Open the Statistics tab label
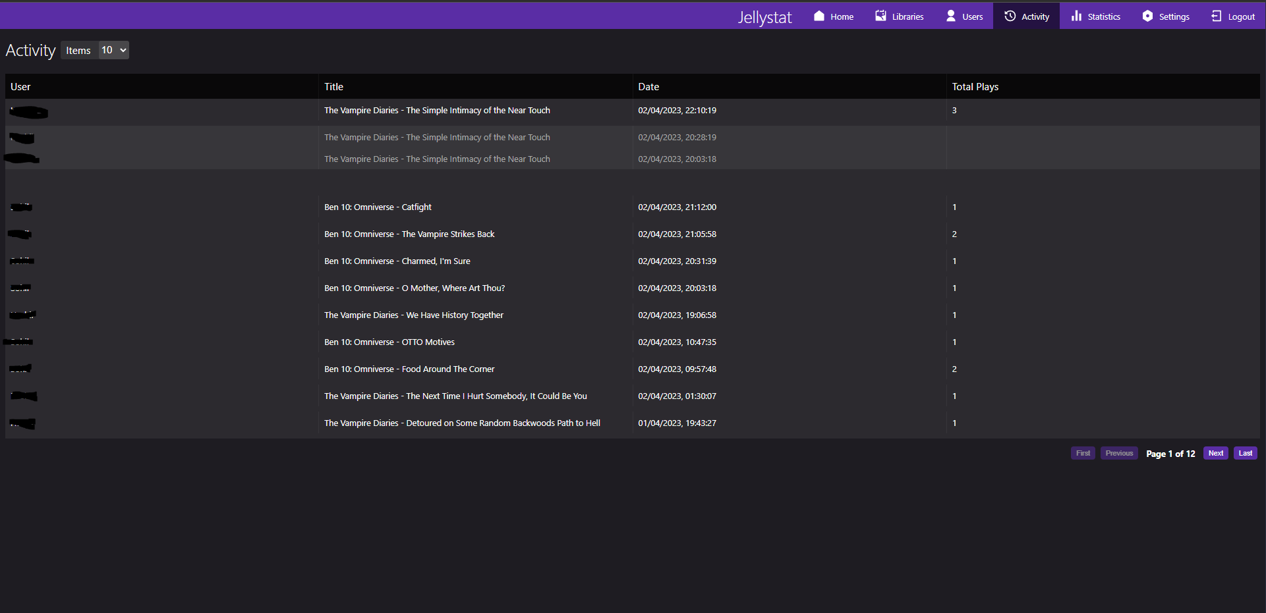Viewport: 1266px width, 613px height. pos(1103,17)
